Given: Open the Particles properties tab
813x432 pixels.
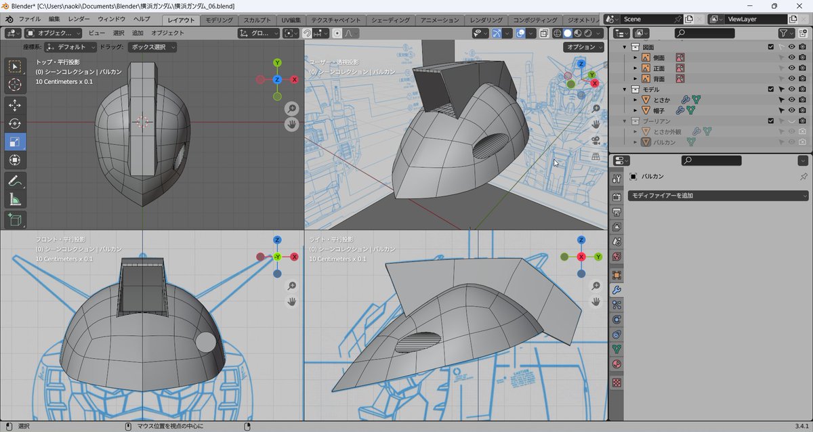Looking at the screenshot, I should point(617,305).
